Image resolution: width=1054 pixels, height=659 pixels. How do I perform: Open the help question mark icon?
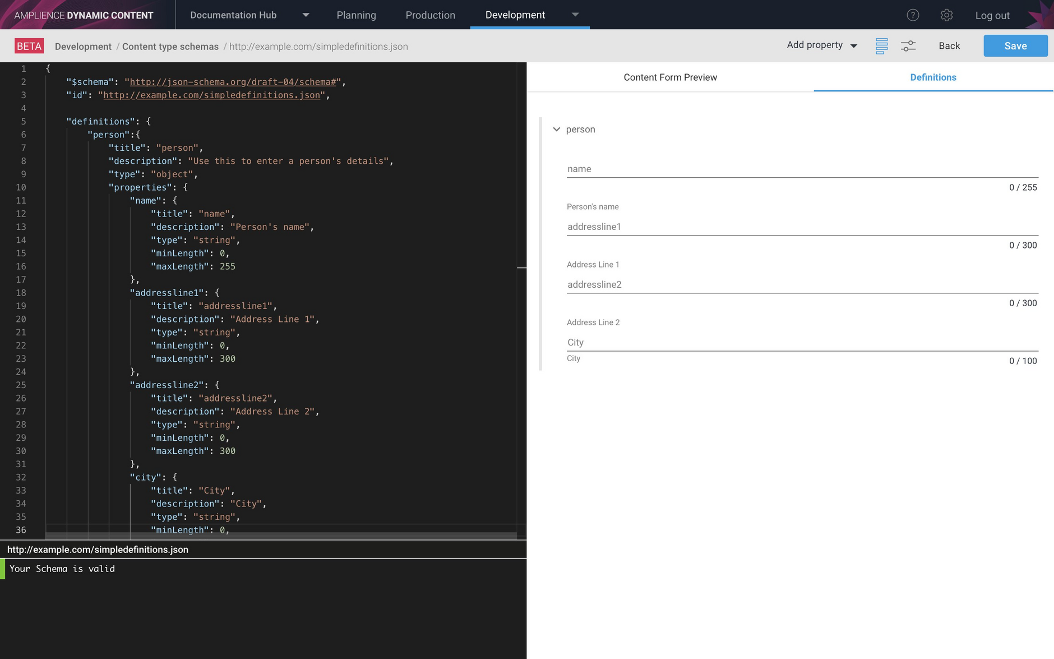tap(913, 15)
